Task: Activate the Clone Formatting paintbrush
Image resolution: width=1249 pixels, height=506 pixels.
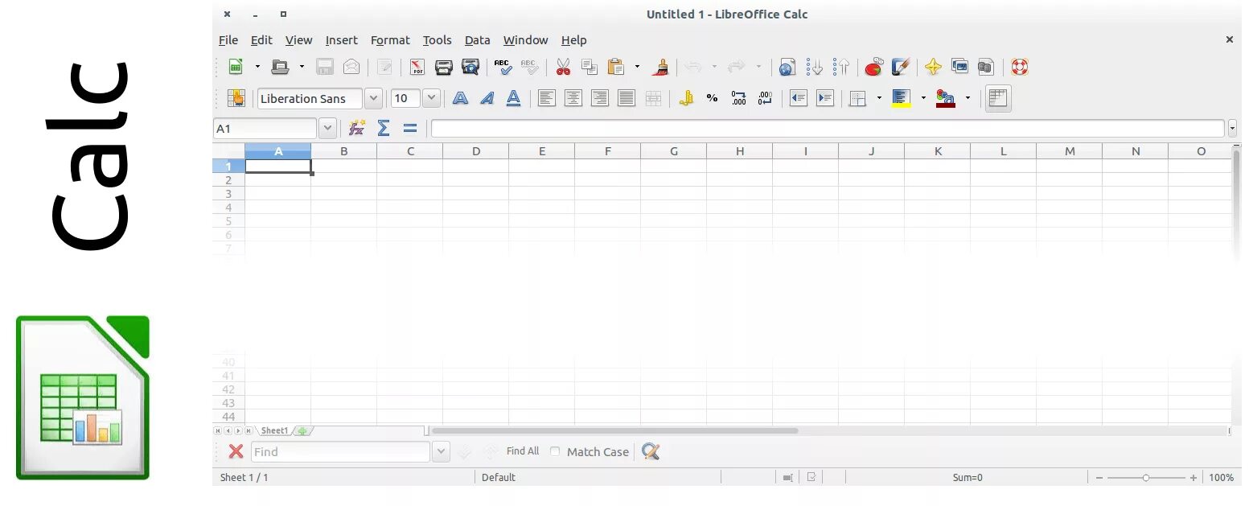Action: 660,67
